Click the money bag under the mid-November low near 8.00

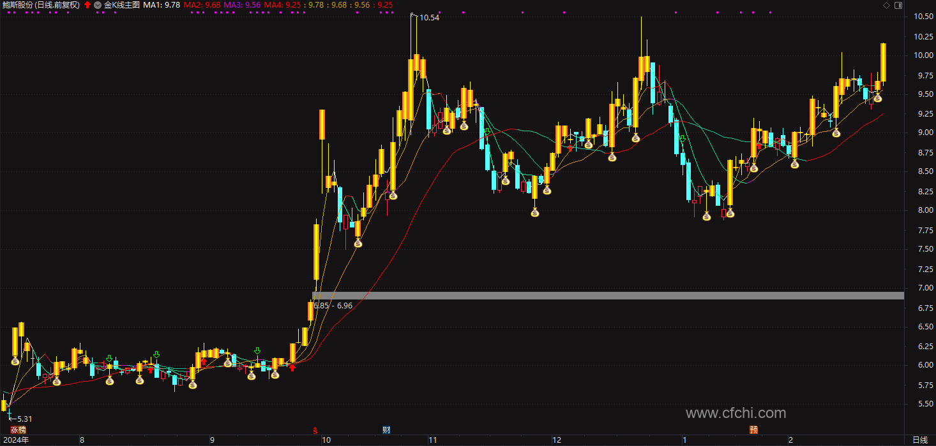pyautogui.click(x=535, y=212)
